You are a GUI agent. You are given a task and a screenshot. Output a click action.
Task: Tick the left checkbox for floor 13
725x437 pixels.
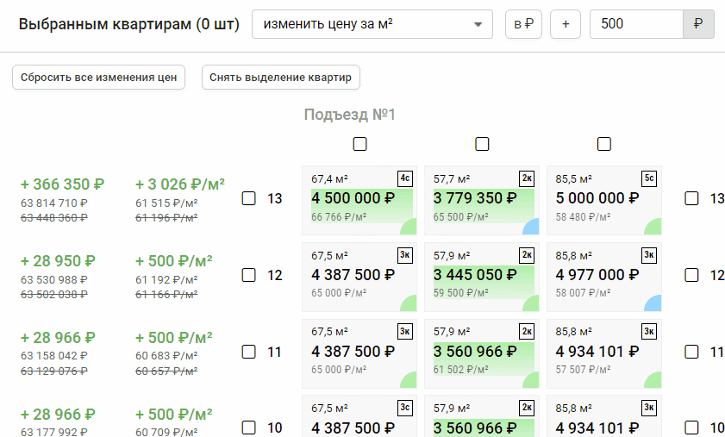coord(249,199)
